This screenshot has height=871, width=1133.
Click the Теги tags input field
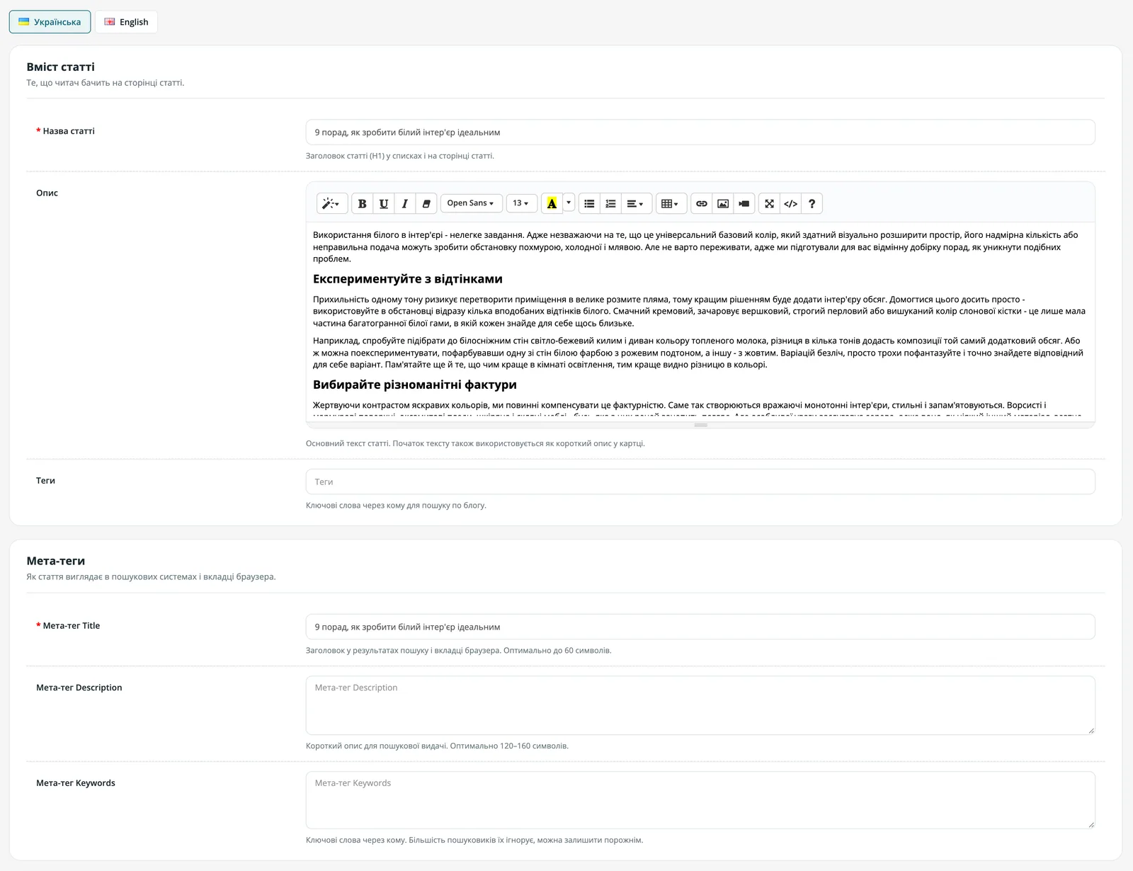[700, 482]
